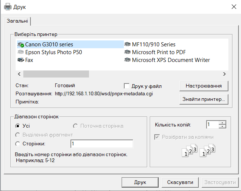Click the Кількість копій label

[173, 125]
